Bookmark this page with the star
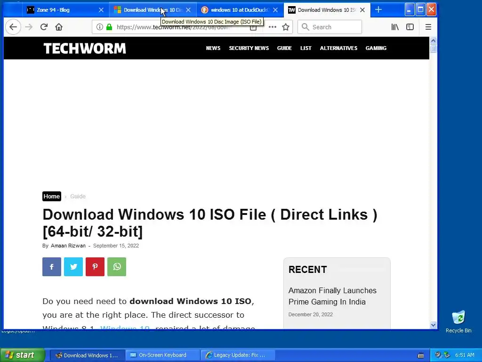The height and width of the screenshot is (362, 482). [286, 27]
